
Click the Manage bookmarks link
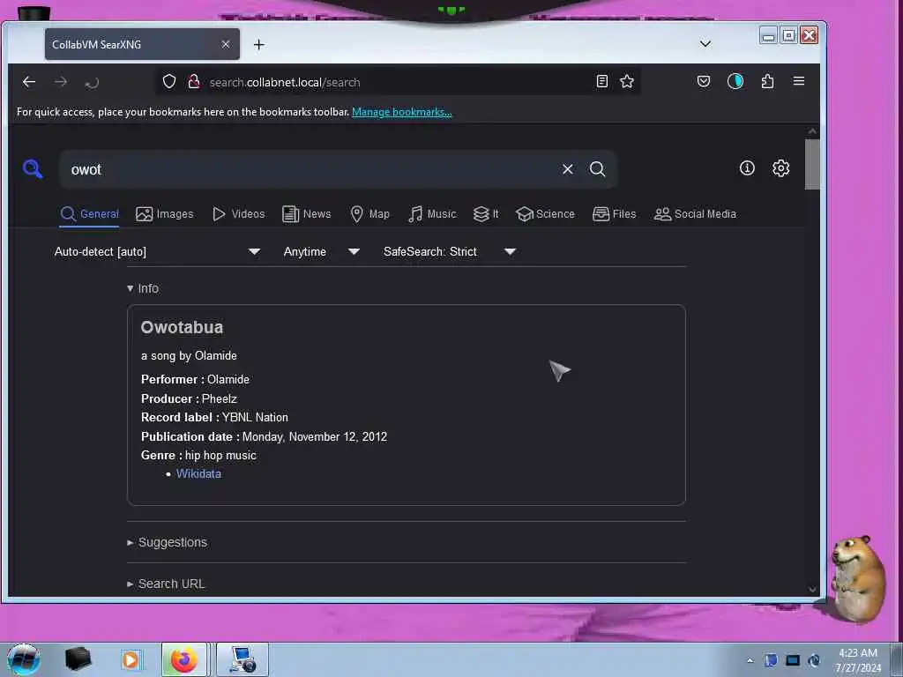coord(402,112)
